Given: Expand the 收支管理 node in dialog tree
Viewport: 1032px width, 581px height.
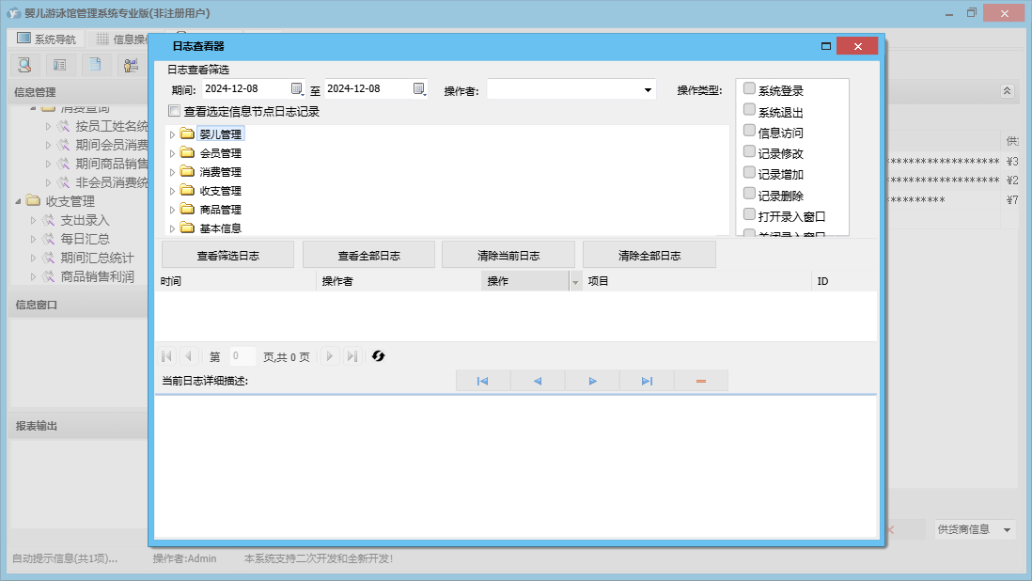Looking at the screenshot, I should 172,191.
